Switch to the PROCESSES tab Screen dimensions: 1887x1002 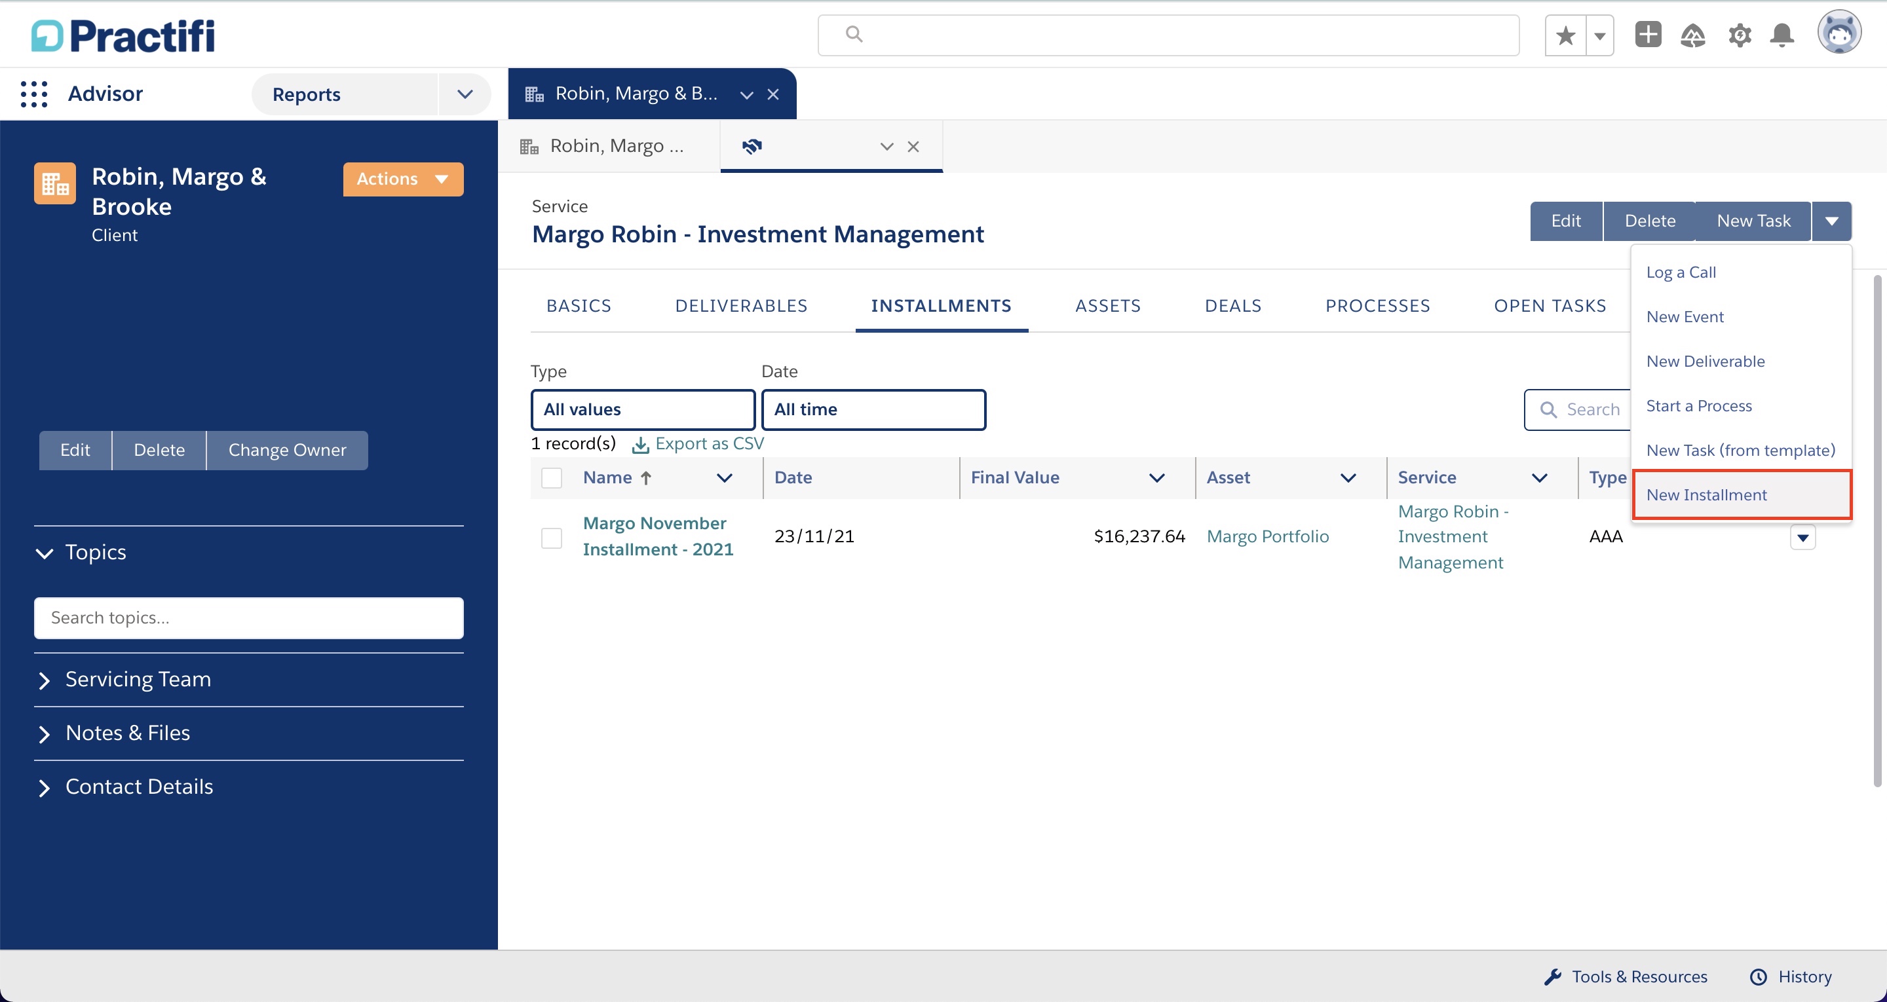(1378, 305)
